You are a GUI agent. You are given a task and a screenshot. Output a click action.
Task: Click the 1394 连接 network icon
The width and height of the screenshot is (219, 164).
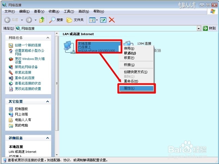(128, 43)
